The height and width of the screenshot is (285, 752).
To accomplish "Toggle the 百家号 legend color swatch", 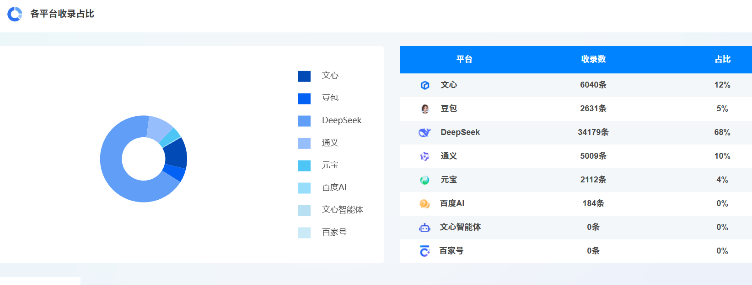I will click(304, 233).
